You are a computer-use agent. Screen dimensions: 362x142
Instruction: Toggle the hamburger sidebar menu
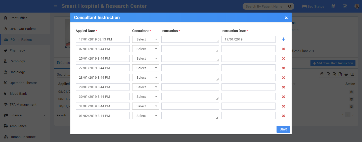pyautogui.click(x=56, y=6)
